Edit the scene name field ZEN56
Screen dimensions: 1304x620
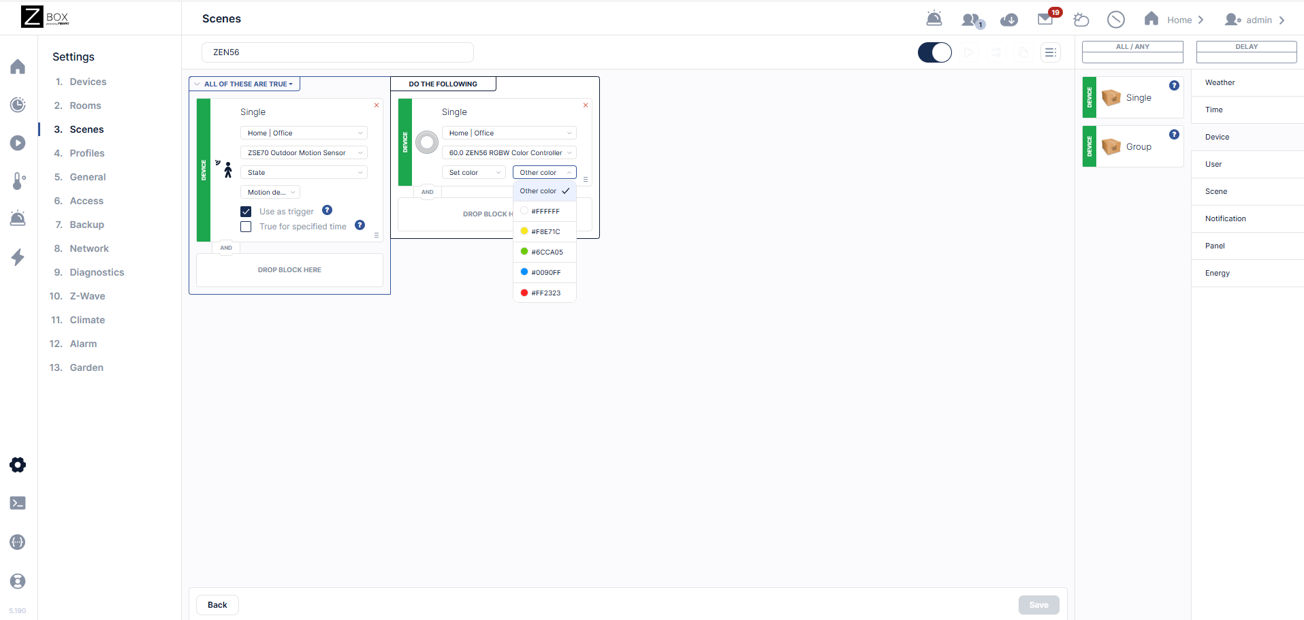(x=338, y=52)
